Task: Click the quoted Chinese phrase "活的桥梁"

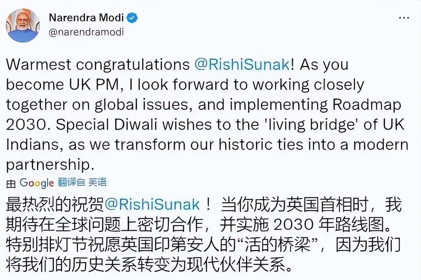Action: (x=285, y=245)
